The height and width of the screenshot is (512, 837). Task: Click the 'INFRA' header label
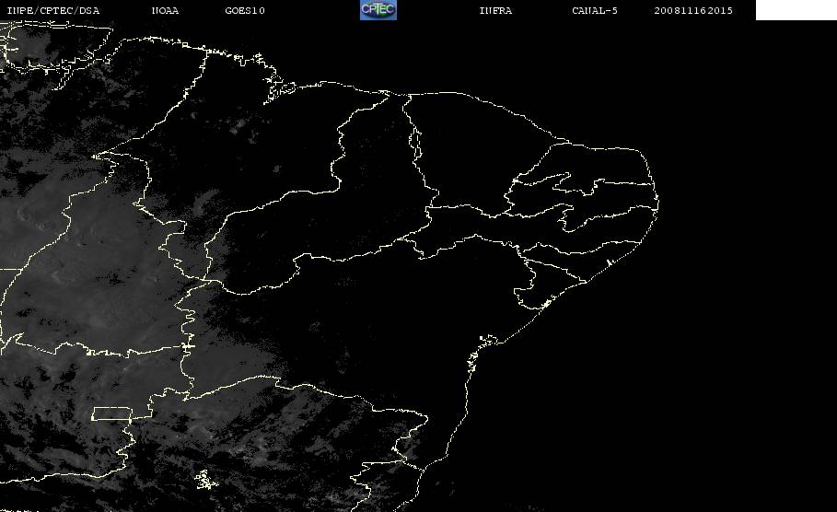pyautogui.click(x=495, y=11)
